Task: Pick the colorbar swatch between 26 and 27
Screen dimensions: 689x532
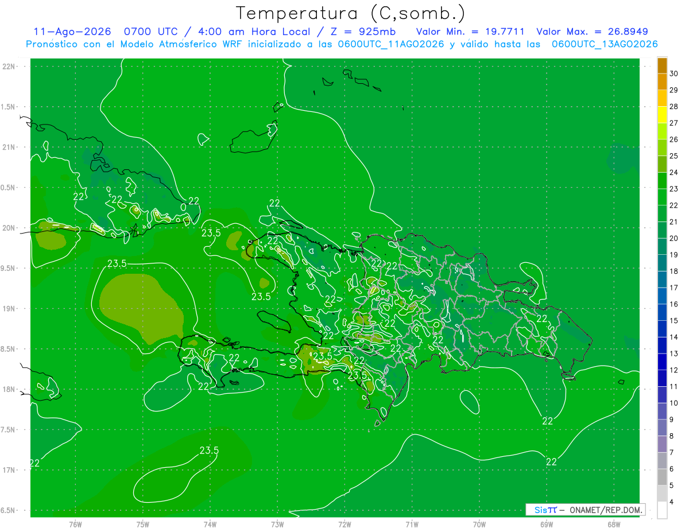Action: [662, 131]
